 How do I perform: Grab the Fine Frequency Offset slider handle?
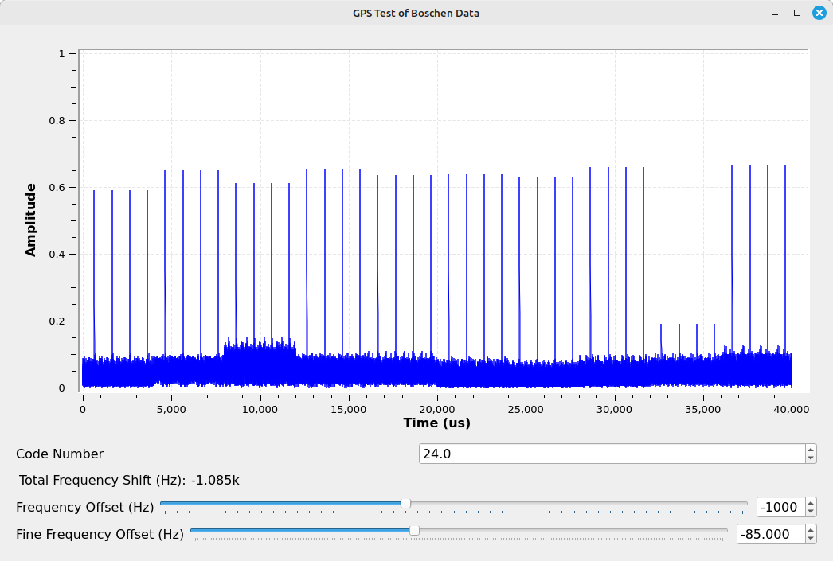pyautogui.click(x=414, y=530)
